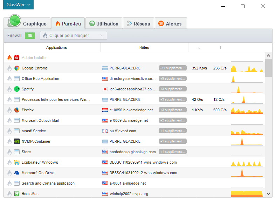Block Office Hub Application flame icon
This screenshot has width=276, height=201.
[x=9, y=79]
